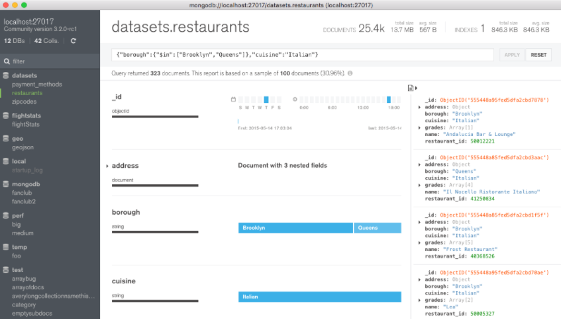Open the foo collection under temp
Screen dimensions: 561x319
pos(16,256)
